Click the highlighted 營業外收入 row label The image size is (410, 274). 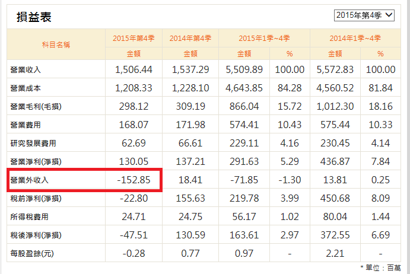pos(29,180)
